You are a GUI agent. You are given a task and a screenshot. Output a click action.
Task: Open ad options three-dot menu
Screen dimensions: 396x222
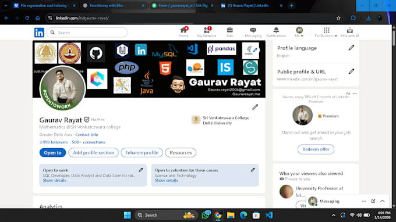point(355,94)
